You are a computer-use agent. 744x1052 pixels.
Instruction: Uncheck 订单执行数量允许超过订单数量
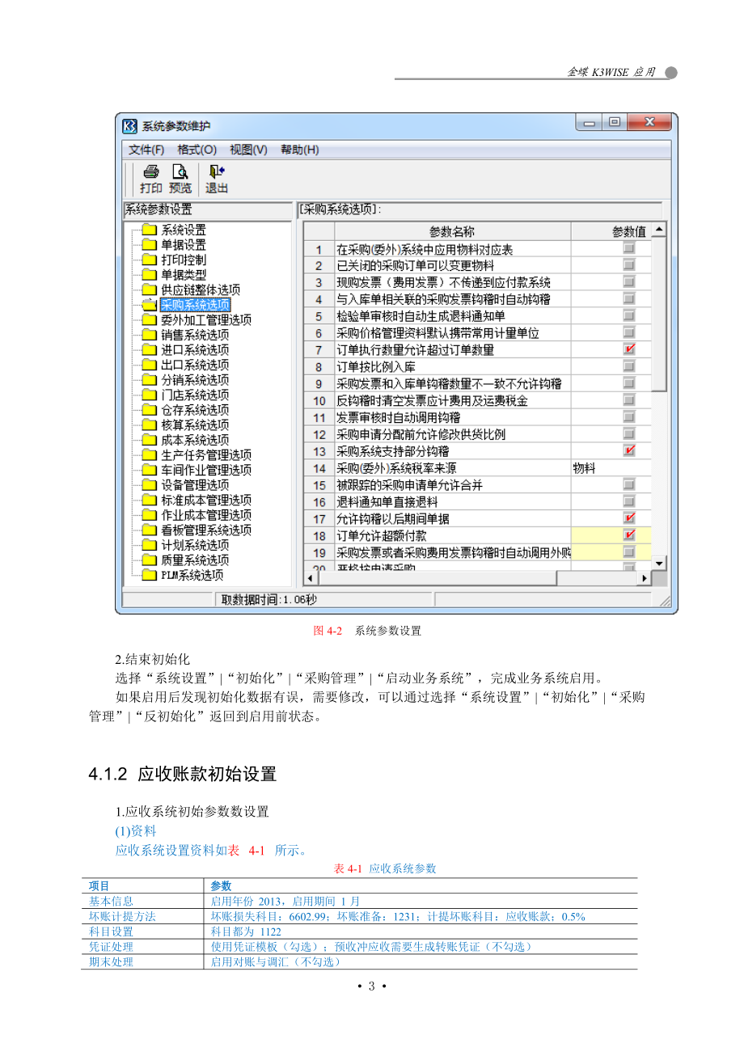click(629, 349)
